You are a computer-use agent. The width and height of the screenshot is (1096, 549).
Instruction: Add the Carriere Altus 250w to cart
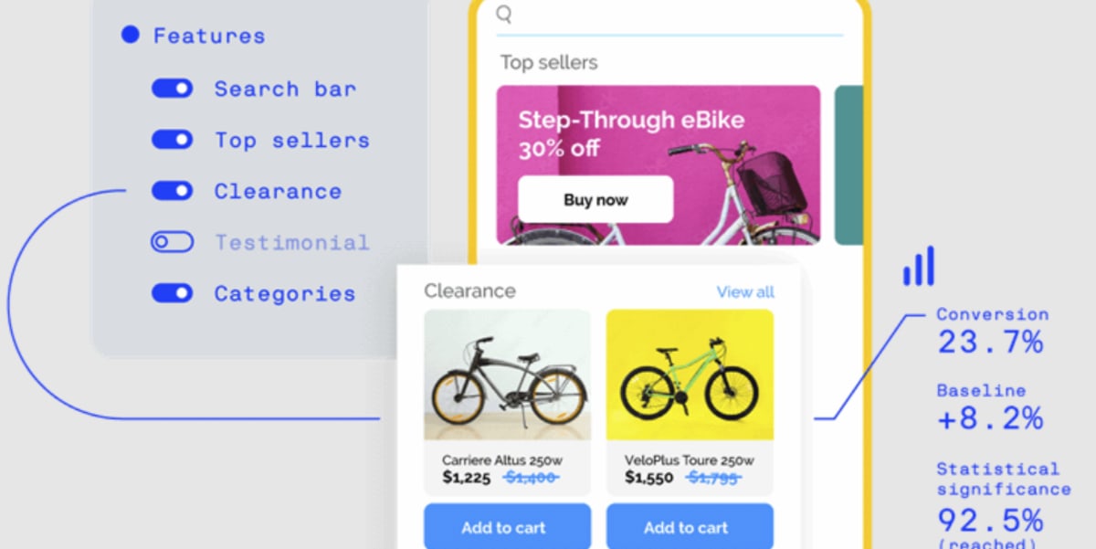pyautogui.click(x=507, y=527)
